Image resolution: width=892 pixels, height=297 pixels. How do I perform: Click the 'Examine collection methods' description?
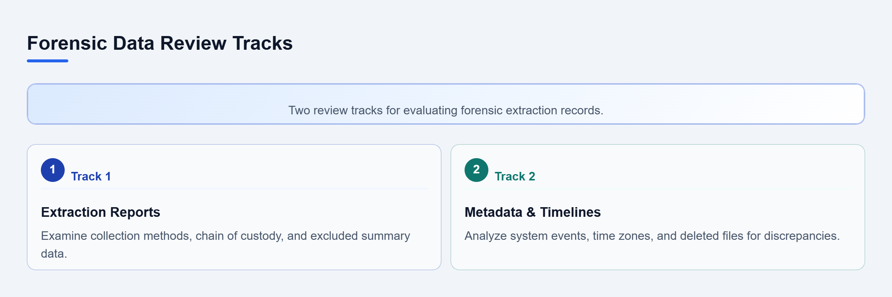(x=226, y=245)
